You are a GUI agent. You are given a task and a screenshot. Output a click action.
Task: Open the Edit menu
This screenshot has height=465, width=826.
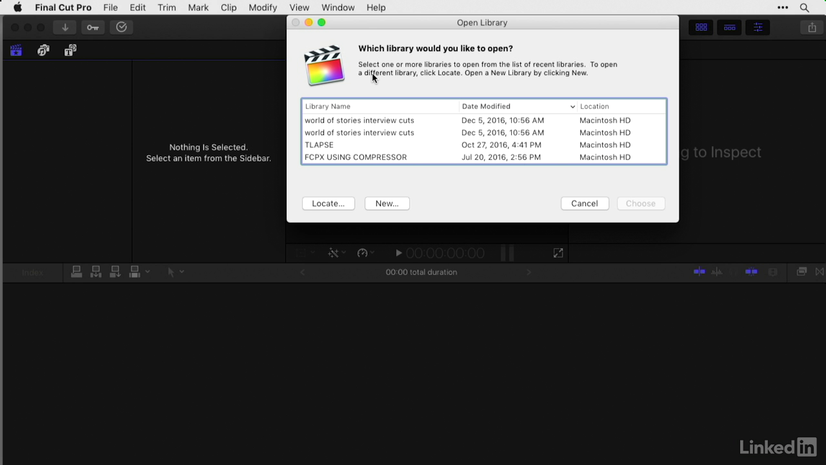pos(137,8)
